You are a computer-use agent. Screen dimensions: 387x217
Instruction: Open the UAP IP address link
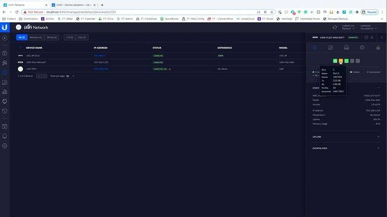(x=101, y=69)
